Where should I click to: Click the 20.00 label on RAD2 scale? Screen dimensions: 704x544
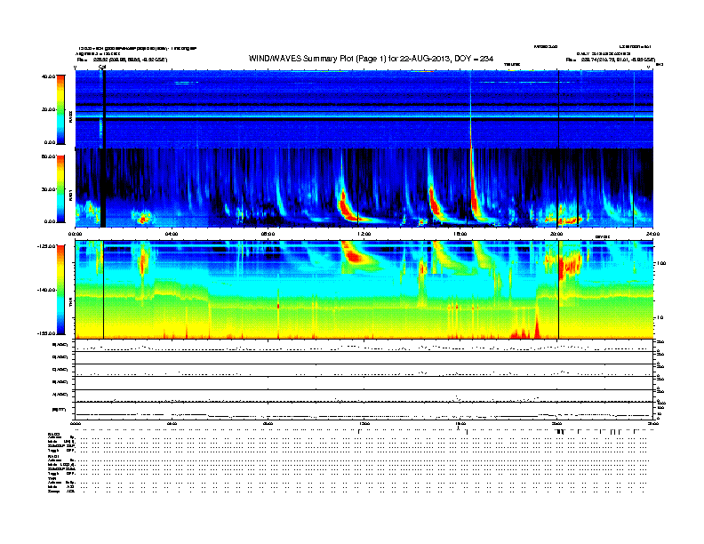click(x=48, y=109)
